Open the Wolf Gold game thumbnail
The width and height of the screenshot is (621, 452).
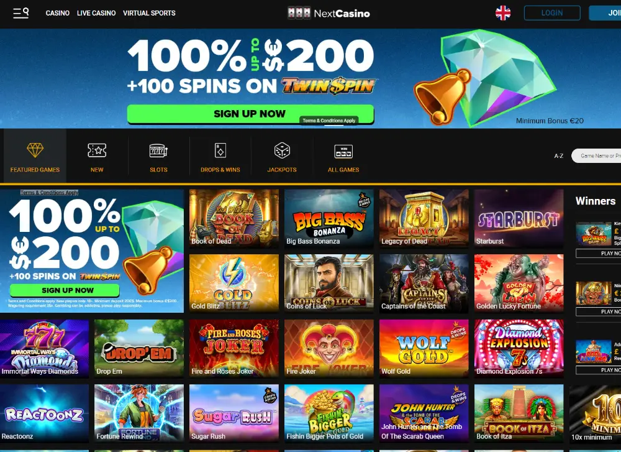click(424, 349)
